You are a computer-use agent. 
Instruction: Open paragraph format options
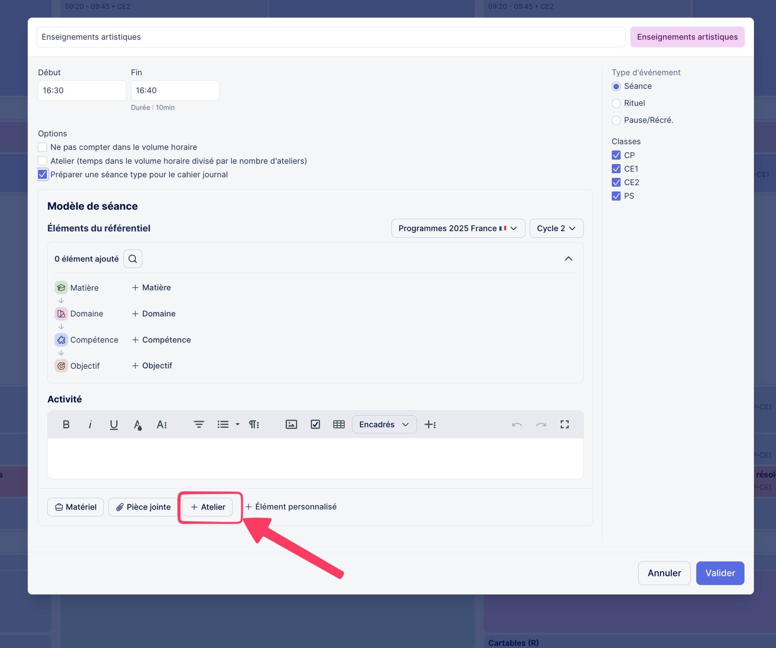click(254, 424)
